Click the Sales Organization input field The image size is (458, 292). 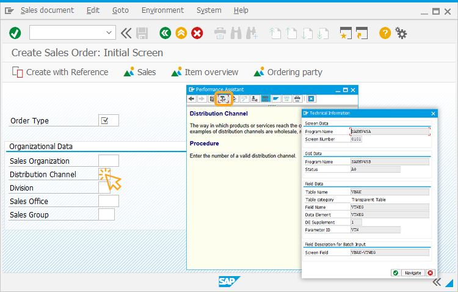109,161
